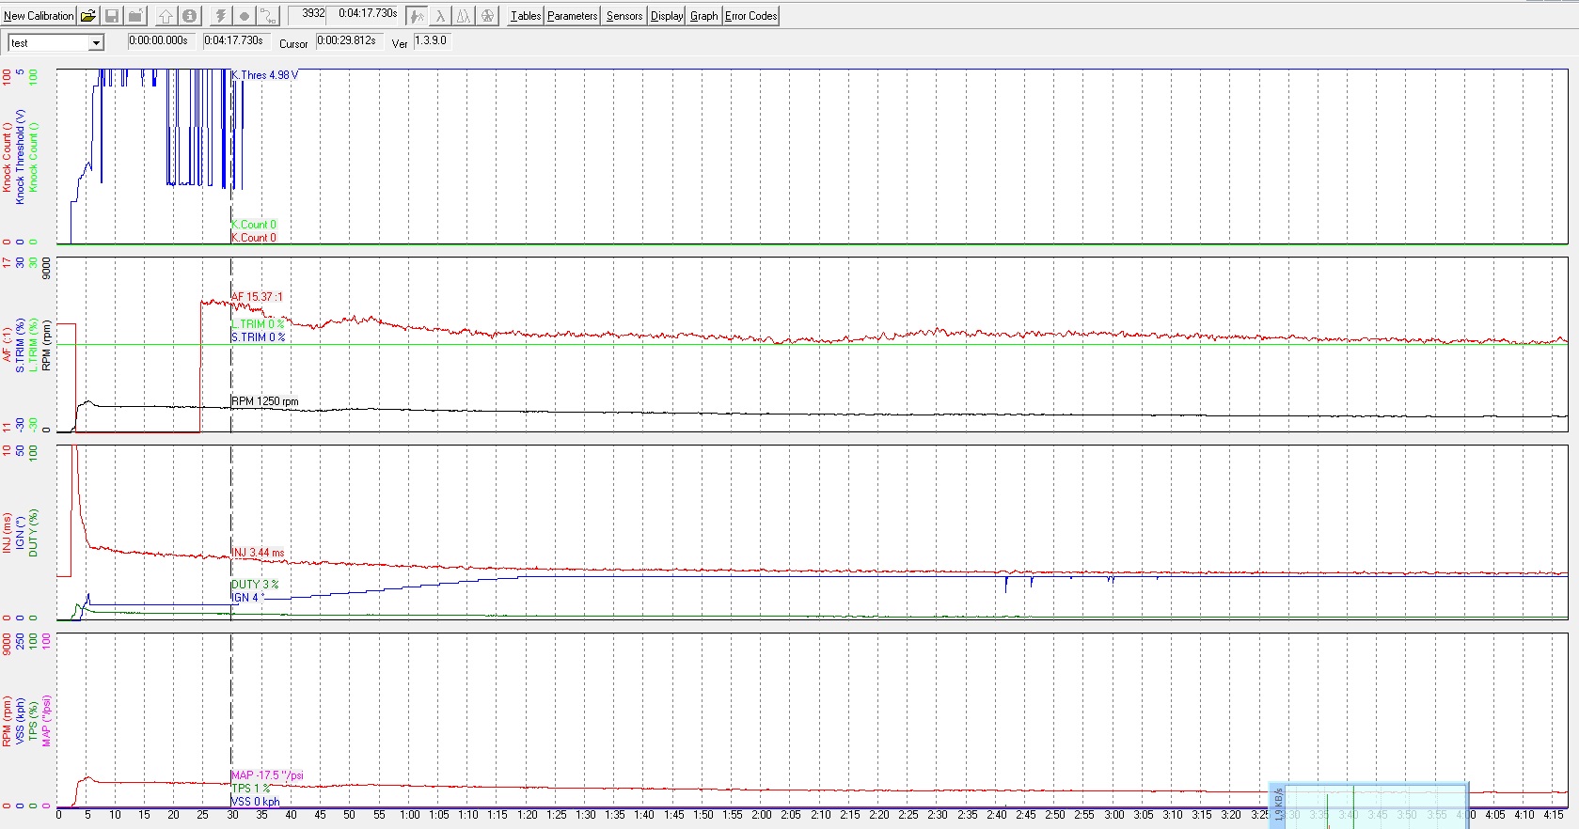Toggle the pressed graph-mode icon before lambda
1579x829 pixels.
417,16
